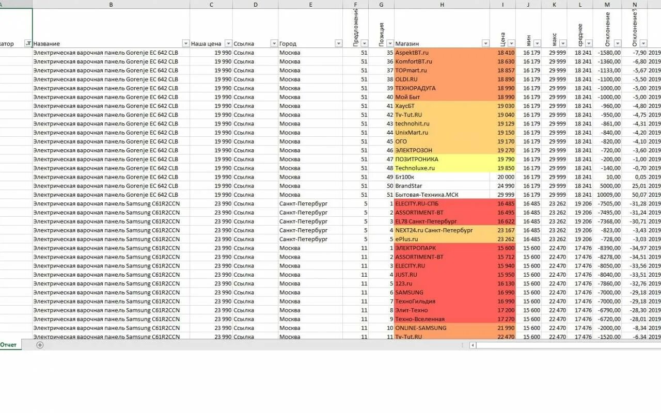
Task: Select the Бытовая-Техника.МСК store cell
Action: pyautogui.click(x=442, y=195)
